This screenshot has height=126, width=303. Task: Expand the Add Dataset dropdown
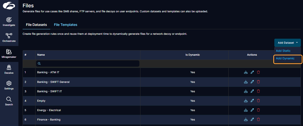287,43
